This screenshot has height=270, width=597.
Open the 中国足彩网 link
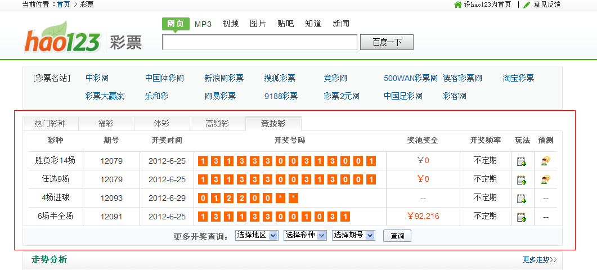click(403, 96)
